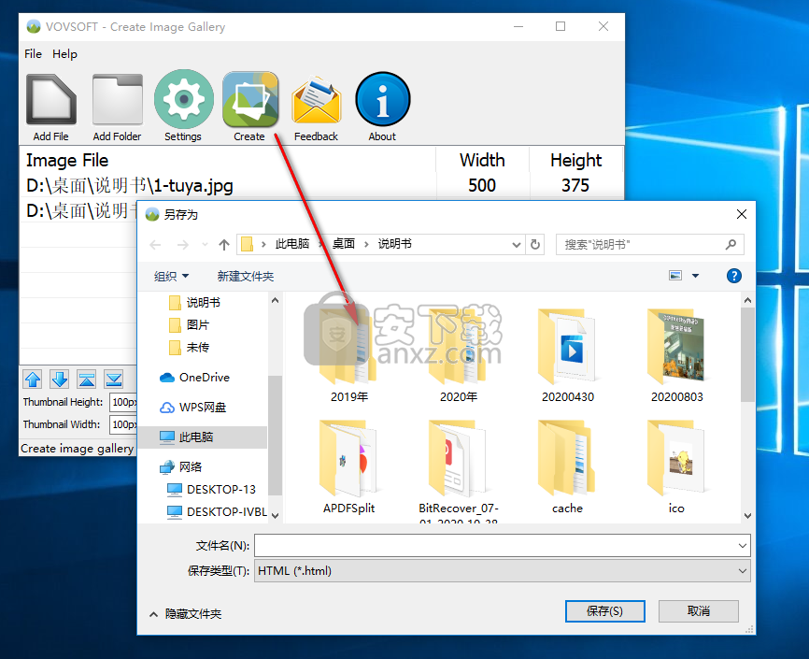
Task: Select OneDrive in navigation pane
Action: [195, 378]
